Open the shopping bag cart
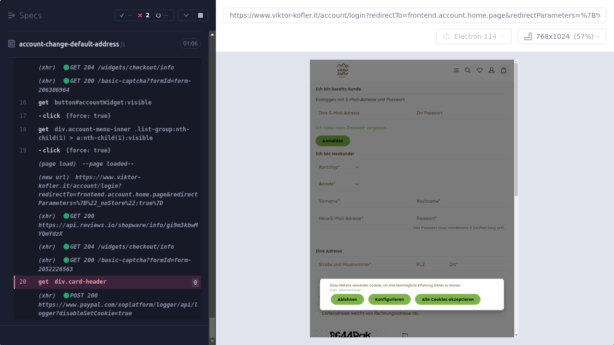 coord(503,70)
